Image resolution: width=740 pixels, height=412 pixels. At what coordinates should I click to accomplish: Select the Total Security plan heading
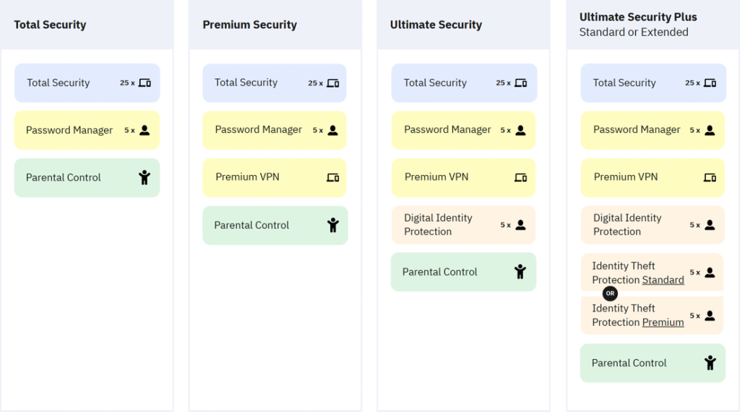(50, 25)
